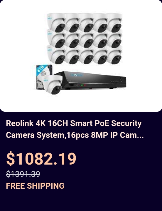This screenshot has width=162, height=211.
Task: Click the dome camera beside the NVR
Action: point(53,85)
